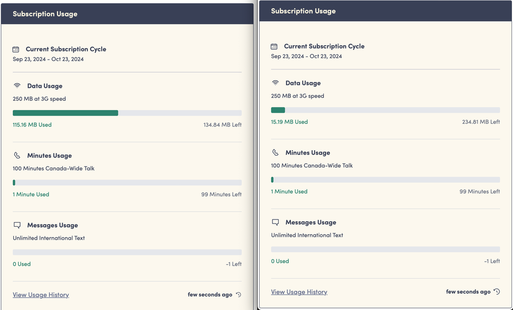The width and height of the screenshot is (513, 310).
Task: Click the Messages Usage chat icon in right panel
Action: coord(276,223)
